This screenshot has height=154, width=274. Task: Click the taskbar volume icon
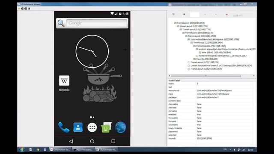tap(235, 150)
